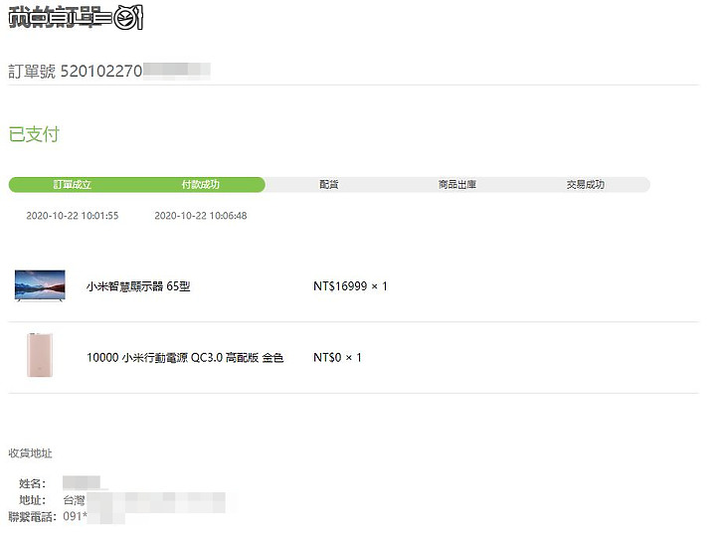Image resolution: width=716 pixels, height=536 pixels.
Task: Open the 10000 小米行動電源 QC3.0 product link
Action: point(185,357)
